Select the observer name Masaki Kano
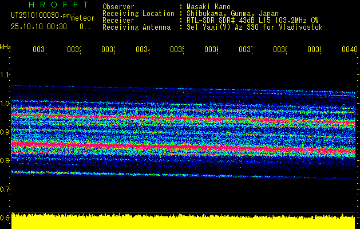 pyautogui.click(x=208, y=6)
